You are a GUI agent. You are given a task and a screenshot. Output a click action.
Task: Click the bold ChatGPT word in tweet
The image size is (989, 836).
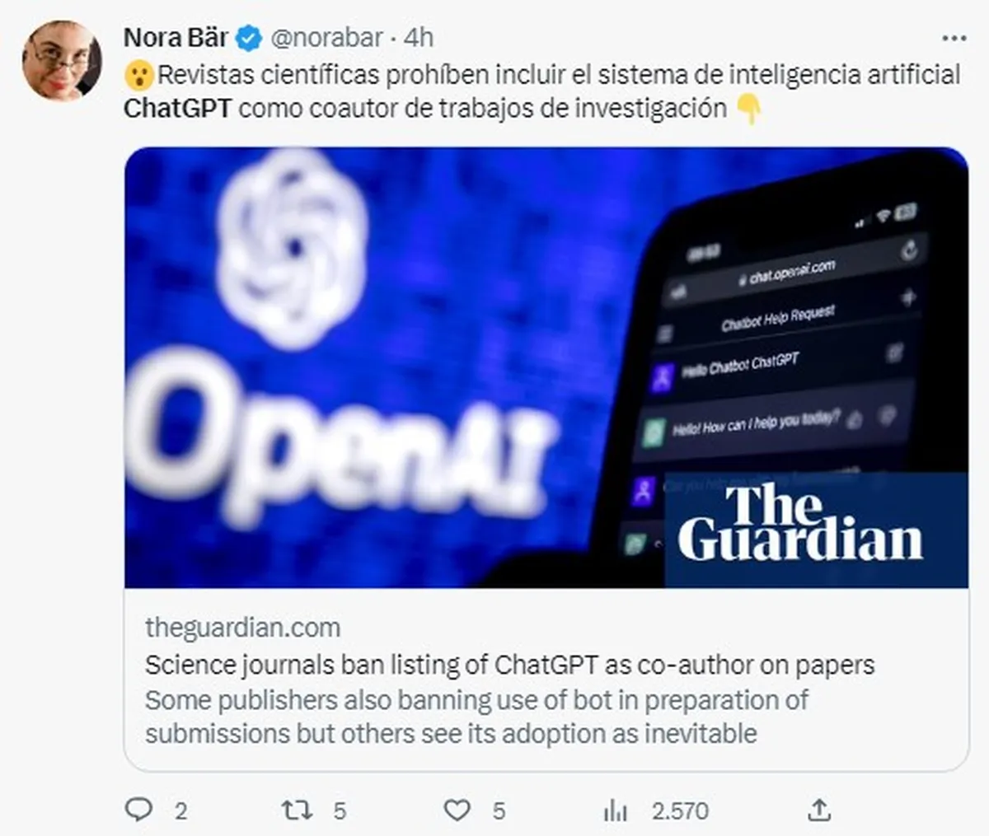(177, 109)
